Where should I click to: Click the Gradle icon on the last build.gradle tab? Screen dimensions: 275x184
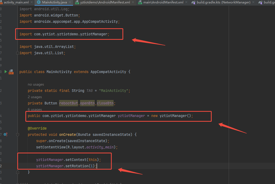pyautogui.click(x=260, y=2)
